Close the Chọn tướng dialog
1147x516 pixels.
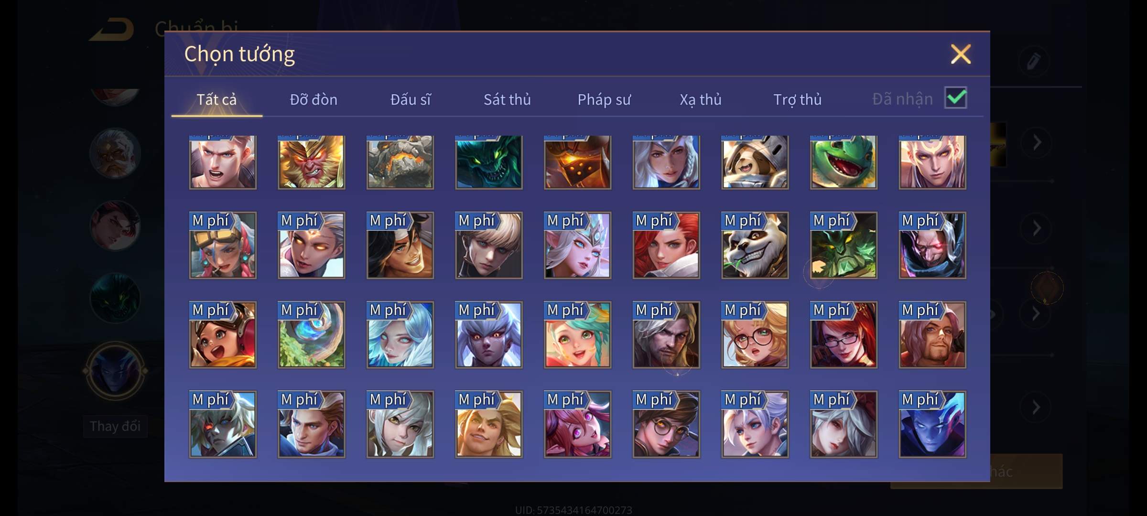point(961,54)
